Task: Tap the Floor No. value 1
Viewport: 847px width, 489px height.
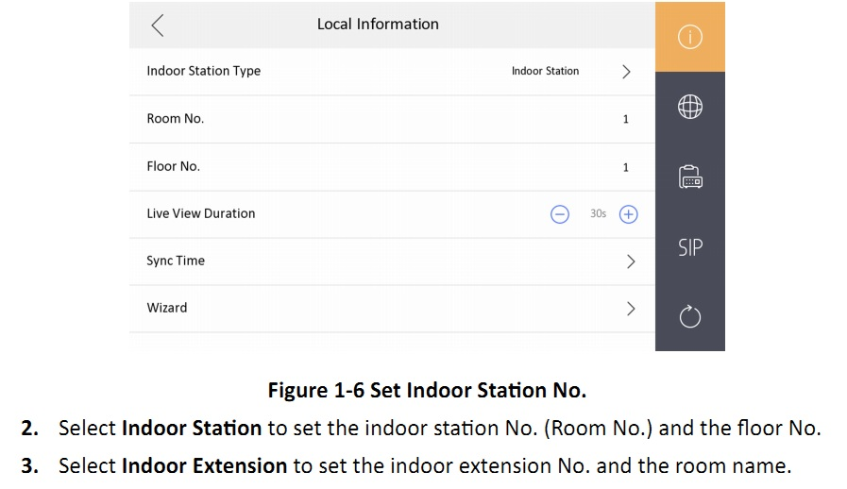Action: [625, 167]
